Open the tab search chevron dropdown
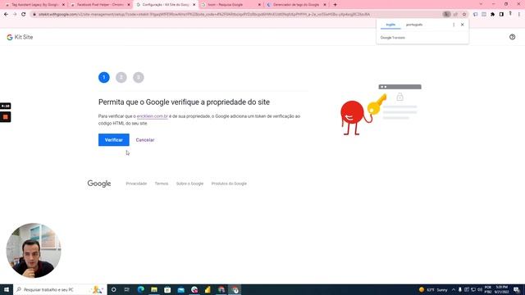This screenshot has height=295, width=525. click(x=481, y=4)
